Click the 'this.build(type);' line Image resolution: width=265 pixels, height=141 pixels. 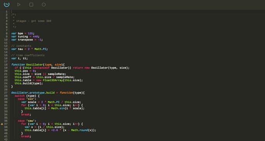29,83
